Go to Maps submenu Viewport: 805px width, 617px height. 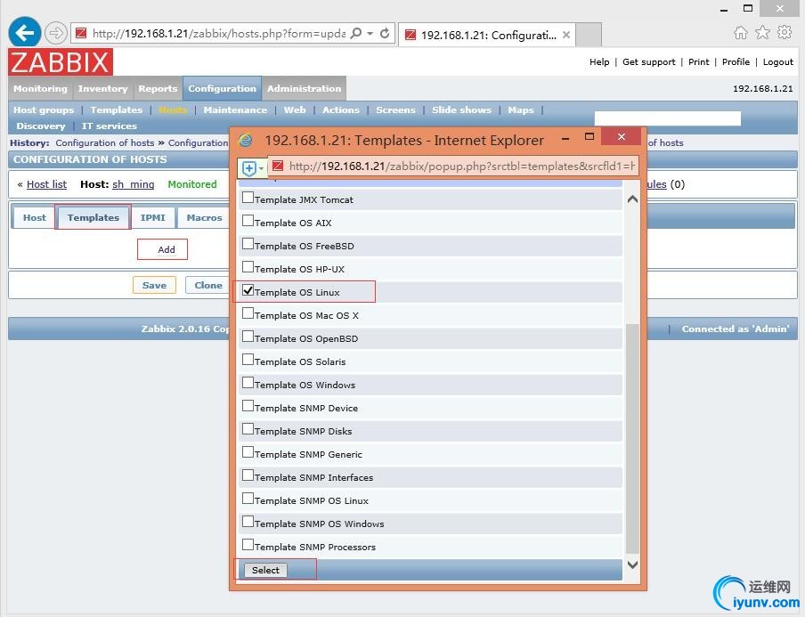click(521, 110)
